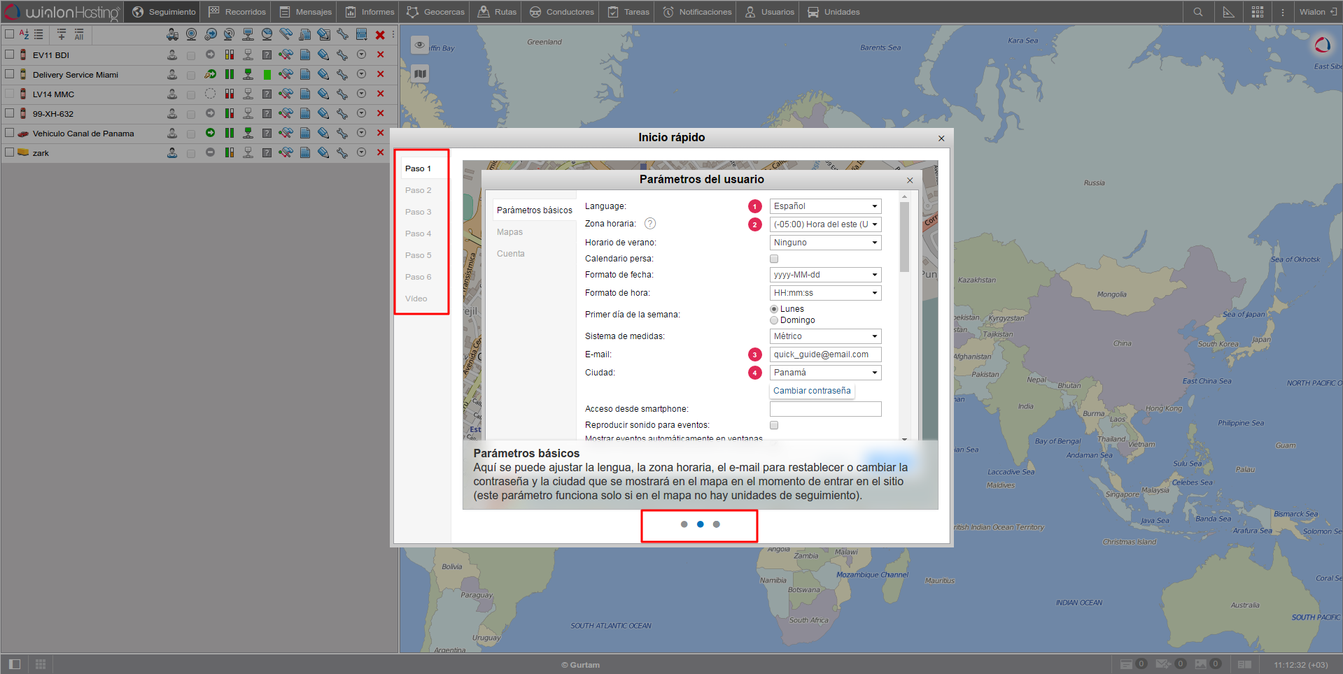Click the Cambiar contraseña link
This screenshot has width=1343, height=674.
pos(812,391)
